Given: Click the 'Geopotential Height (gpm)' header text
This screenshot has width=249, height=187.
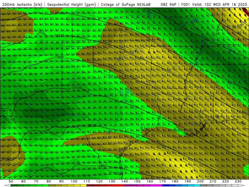Looking at the screenshot, I should pyautogui.click(x=72, y=5).
